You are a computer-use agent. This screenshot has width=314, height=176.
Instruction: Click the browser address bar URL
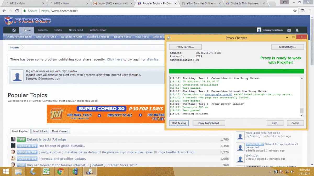[60, 11]
